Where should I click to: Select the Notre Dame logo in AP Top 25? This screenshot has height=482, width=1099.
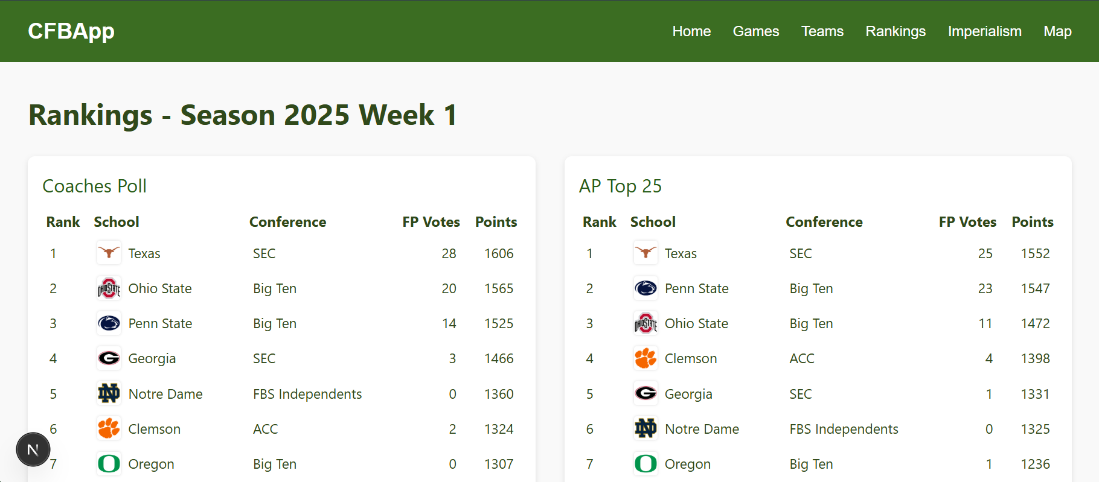click(645, 428)
